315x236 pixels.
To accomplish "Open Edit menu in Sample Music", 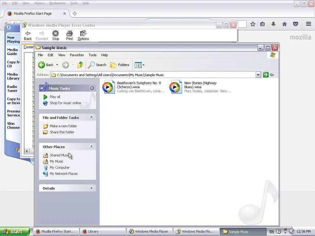I will [50, 55].
